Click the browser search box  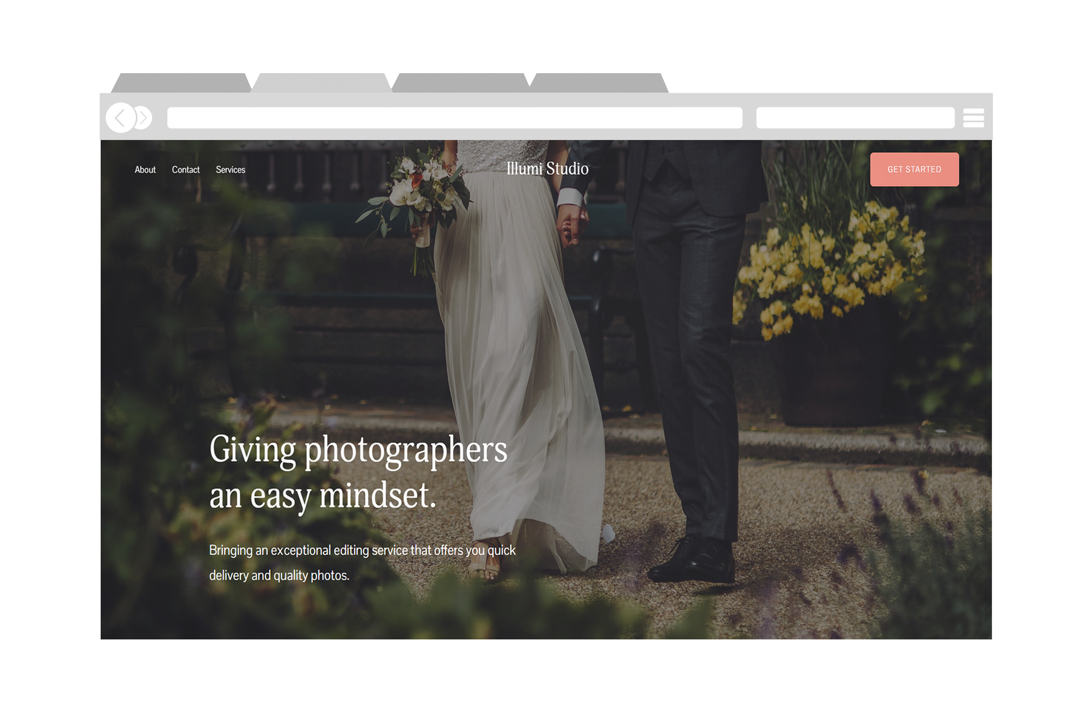[854, 118]
